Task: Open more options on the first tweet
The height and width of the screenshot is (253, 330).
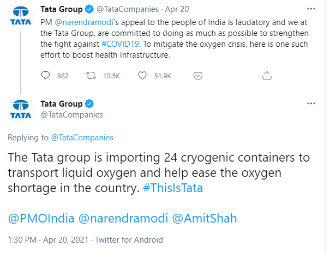Action: [311, 10]
